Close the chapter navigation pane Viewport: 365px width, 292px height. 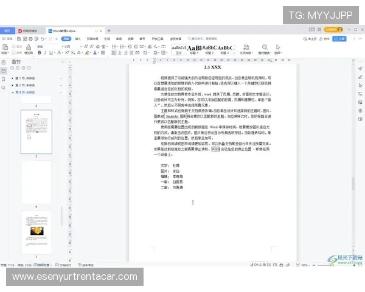pos(63,61)
